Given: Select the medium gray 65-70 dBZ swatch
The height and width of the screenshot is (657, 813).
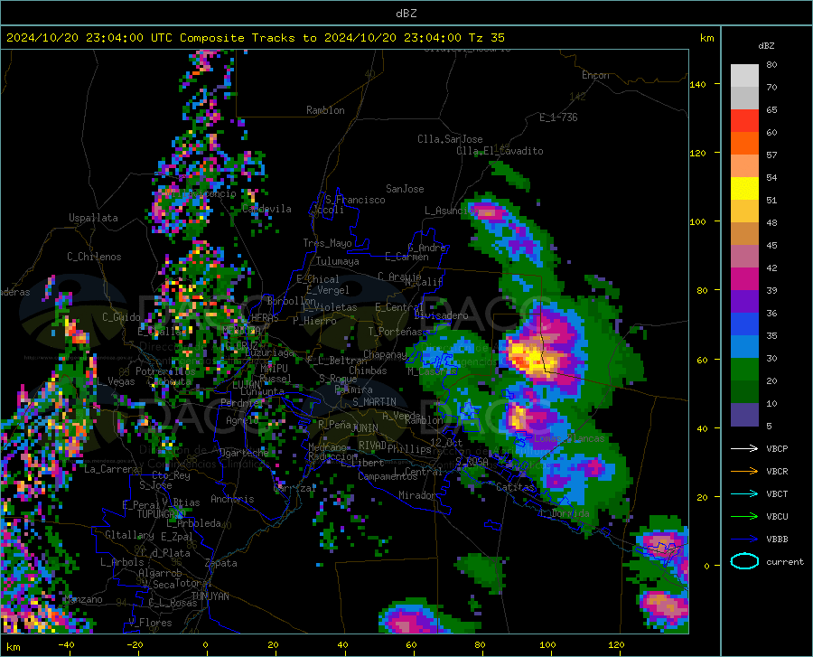Looking at the screenshot, I should point(744,99).
